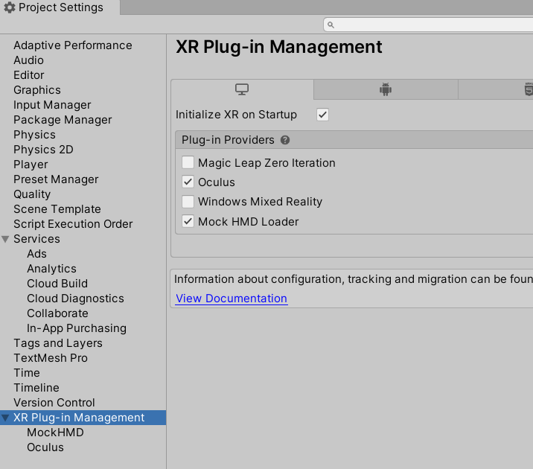Open Adaptive Performance settings

(73, 45)
